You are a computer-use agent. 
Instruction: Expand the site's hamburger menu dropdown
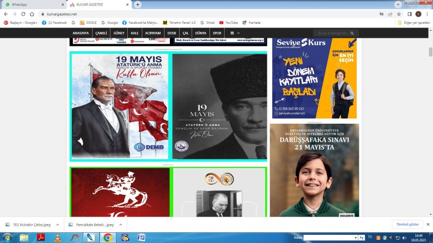tap(235, 33)
